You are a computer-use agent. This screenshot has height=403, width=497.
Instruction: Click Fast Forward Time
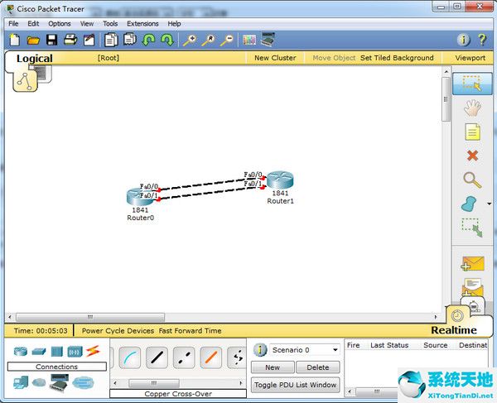click(x=191, y=331)
